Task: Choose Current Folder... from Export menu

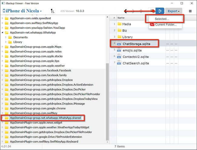Action: click(165, 25)
